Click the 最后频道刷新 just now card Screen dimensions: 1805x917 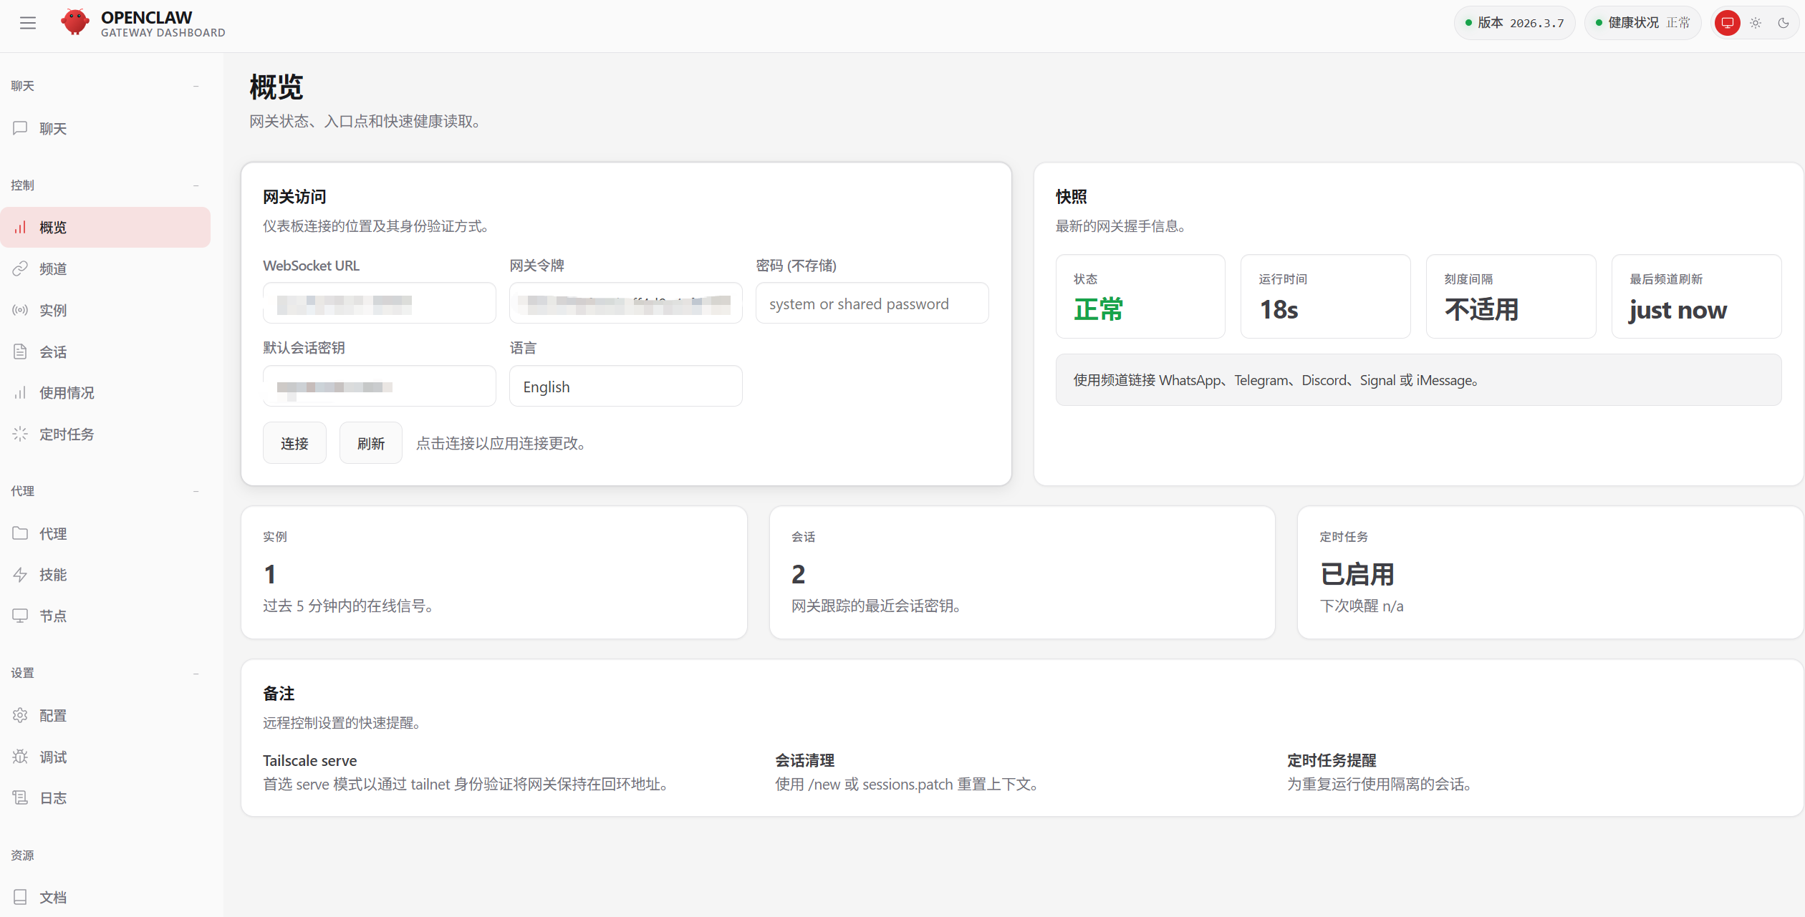pos(1696,296)
